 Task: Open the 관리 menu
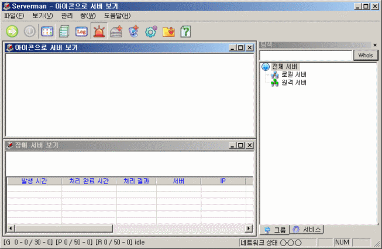pos(67,16)
